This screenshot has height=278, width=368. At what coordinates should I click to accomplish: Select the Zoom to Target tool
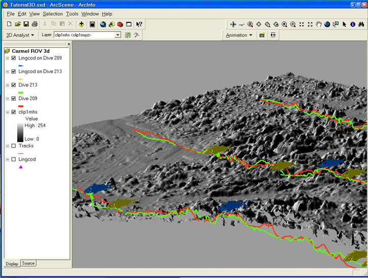pos(267,24)
